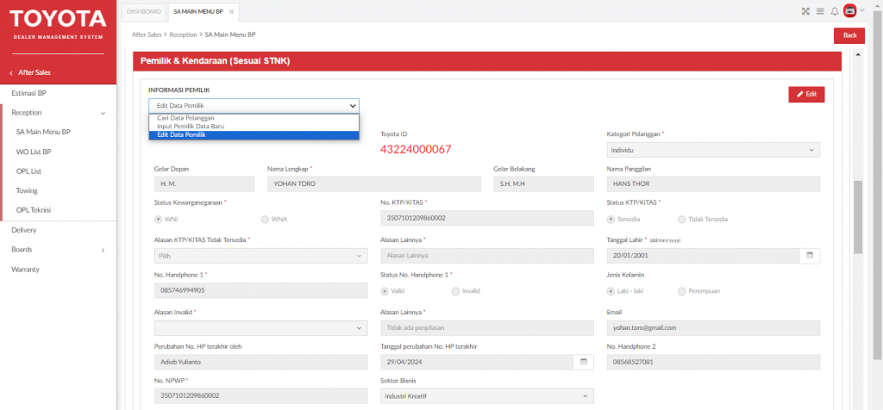The height and width of the screenshot is (410, 883).
Task: Open calendar icon for Tanggal Lahir
Action: [809, 255]
